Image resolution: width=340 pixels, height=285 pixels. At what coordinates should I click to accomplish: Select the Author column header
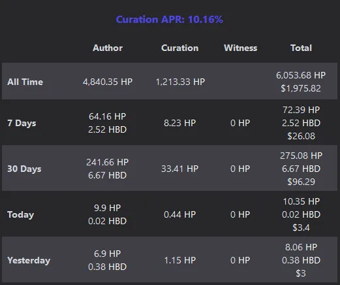pyautogui.click(x=108, y=48)
